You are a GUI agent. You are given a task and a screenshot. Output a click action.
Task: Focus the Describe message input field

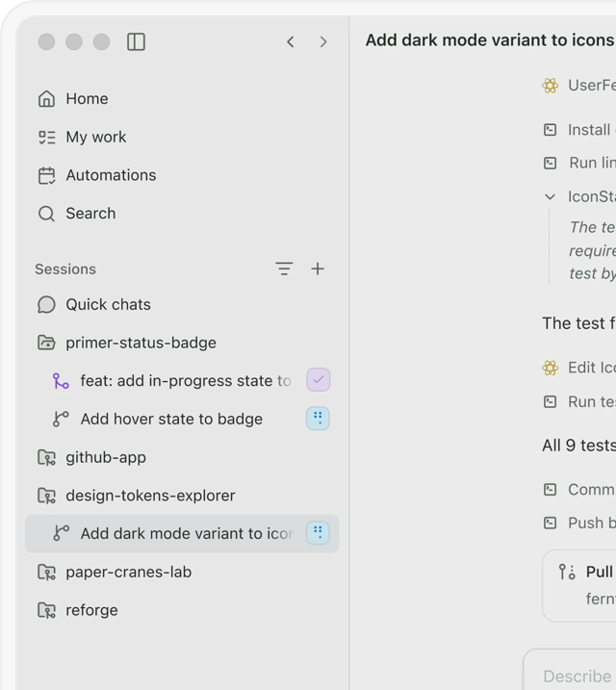tap(570, 670)
